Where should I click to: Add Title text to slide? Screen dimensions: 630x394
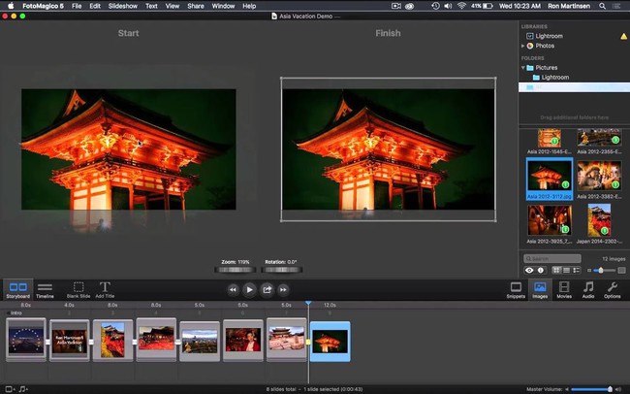tap(105, 290)
